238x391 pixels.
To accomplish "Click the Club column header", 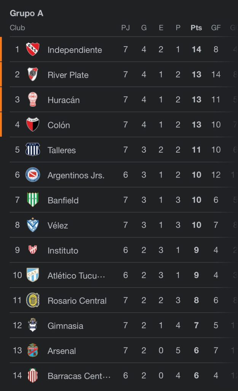I will 18,27.
